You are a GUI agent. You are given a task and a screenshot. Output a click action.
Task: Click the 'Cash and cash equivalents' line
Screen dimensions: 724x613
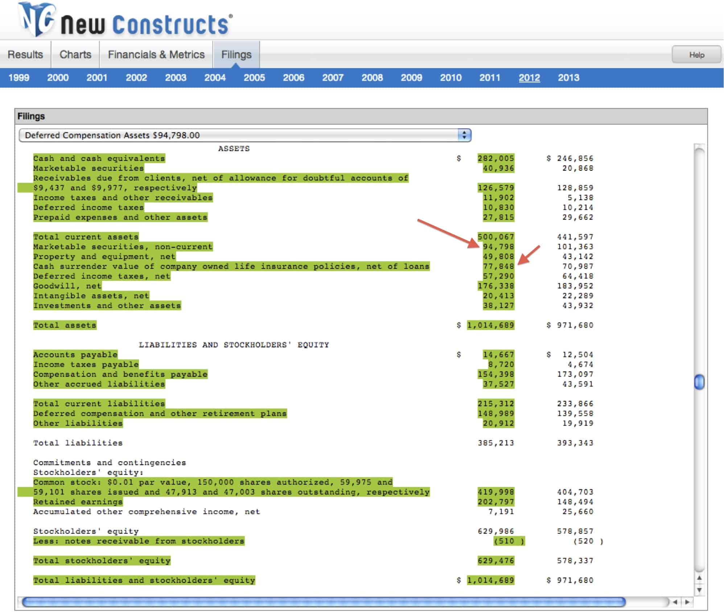[x=99, y=158]
